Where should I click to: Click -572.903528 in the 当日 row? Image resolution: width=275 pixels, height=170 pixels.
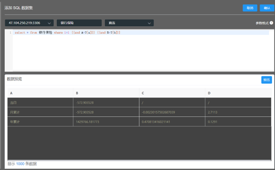106,103
